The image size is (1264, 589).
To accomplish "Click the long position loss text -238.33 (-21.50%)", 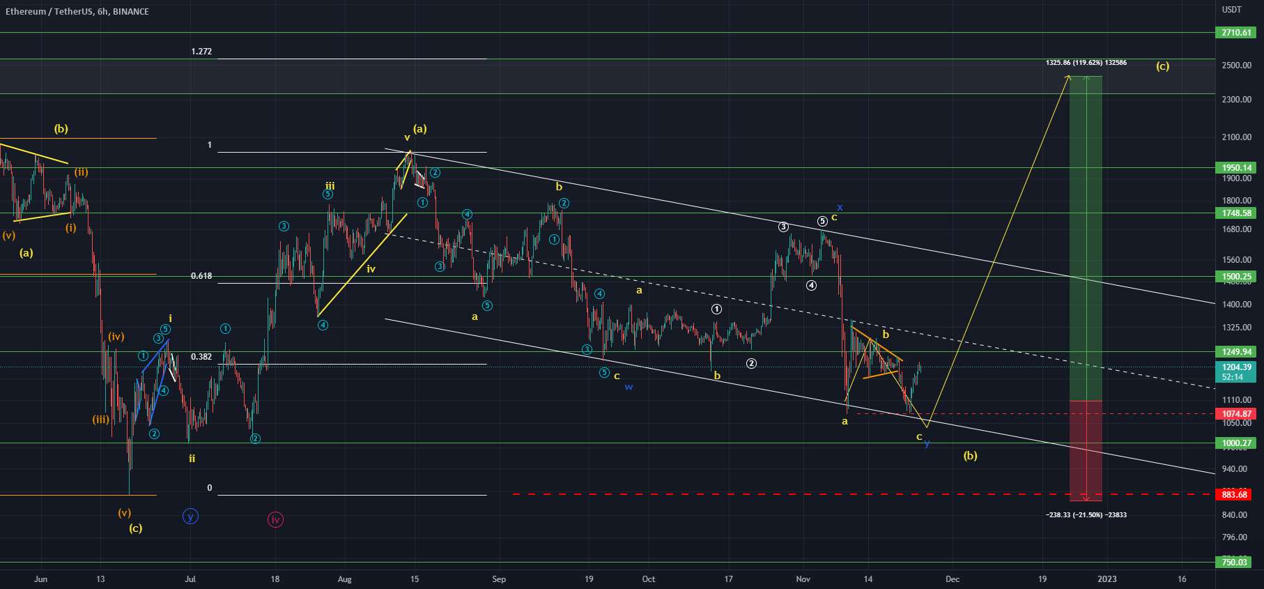I will point(1086,515).
